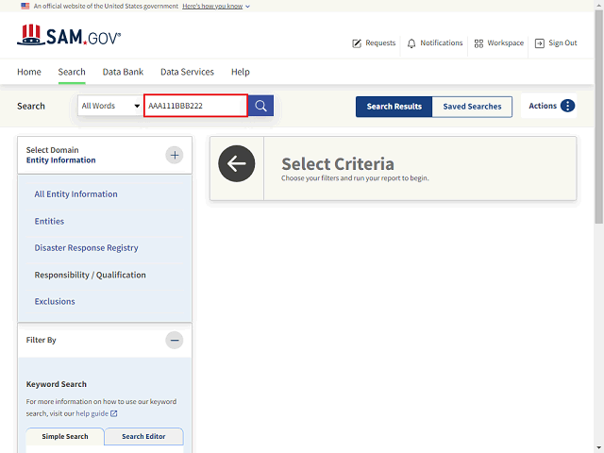Collapse the Filter By section
This screenshot has width=604, height=453.
pyautogui.click(x=175, y=340)
